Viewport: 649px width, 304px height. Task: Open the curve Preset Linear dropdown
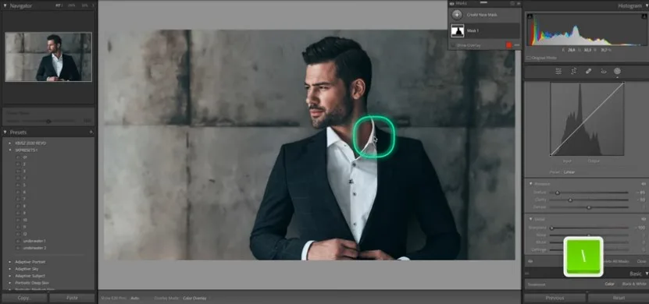coord(570,172)
